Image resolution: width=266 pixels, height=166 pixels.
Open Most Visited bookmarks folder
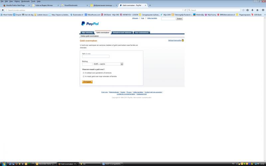pos(6,15)
